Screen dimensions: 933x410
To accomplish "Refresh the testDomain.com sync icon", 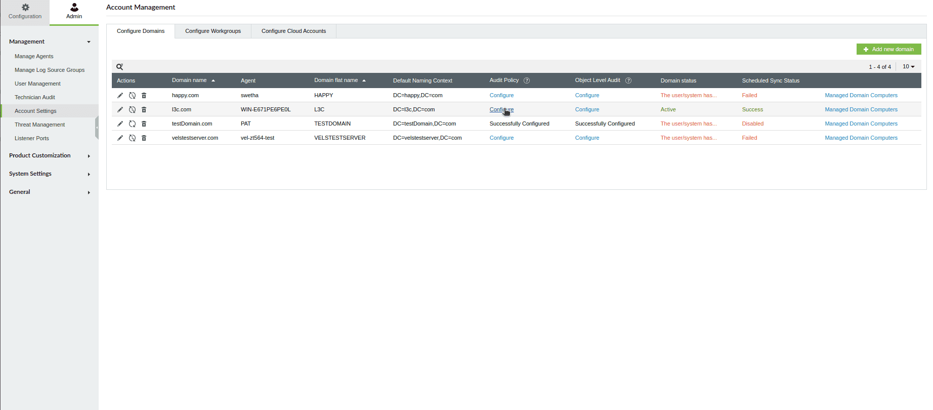I will [x=132, y=124].
